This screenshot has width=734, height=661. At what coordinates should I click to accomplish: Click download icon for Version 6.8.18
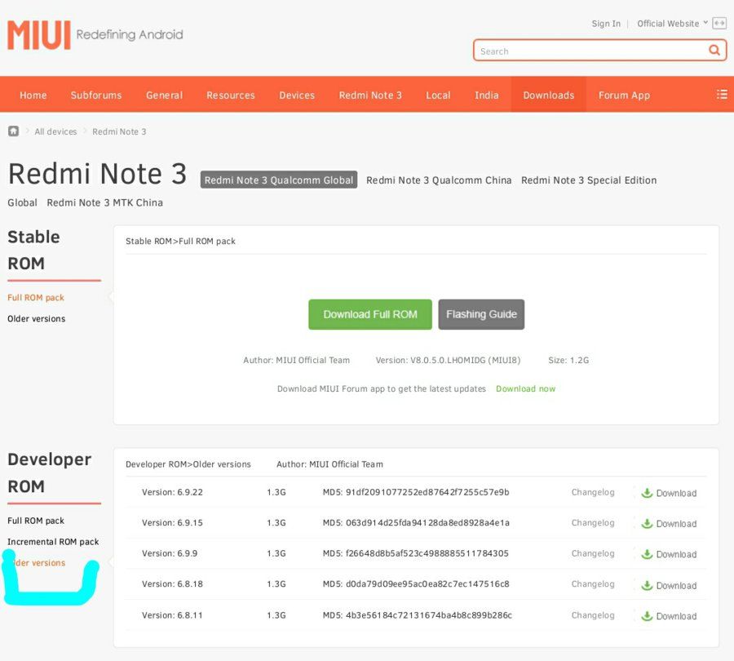pyautogui.click(x=647, y=585)
